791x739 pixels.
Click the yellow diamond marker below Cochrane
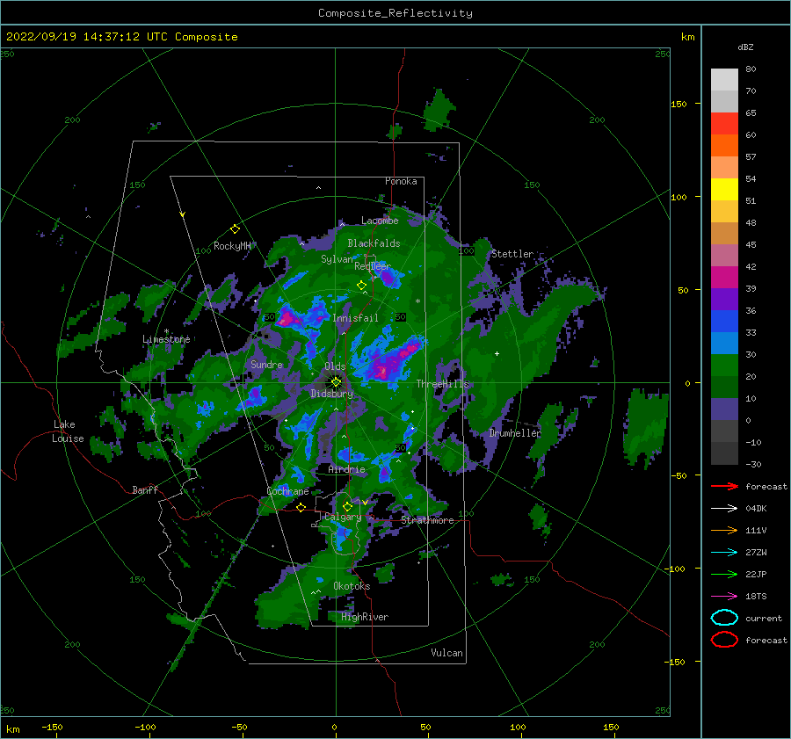(301, 507)
